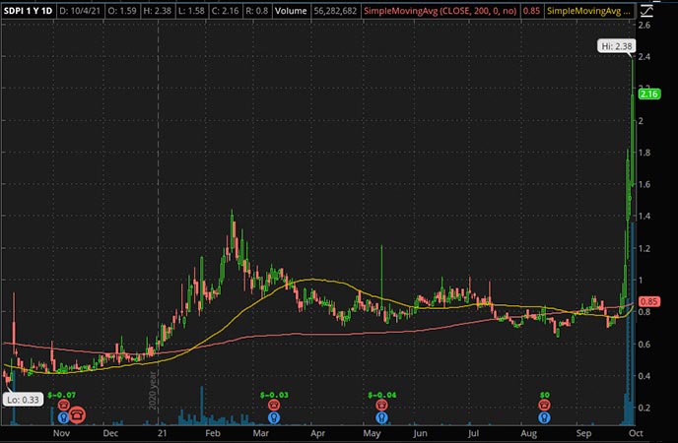
Task: Click the SDPI 1 Y 1D symbol label
Action: [x=28, y=11]
